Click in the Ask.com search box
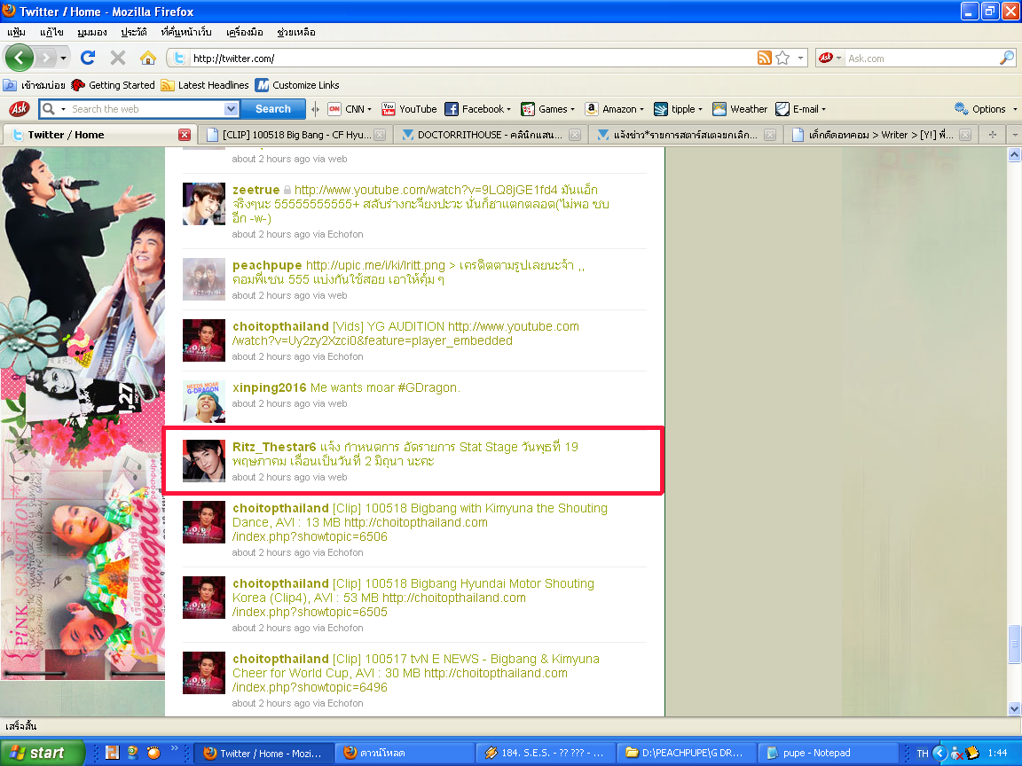Image resolution: width=1022 pixels, height=766 pixels. pyautogui.click(x=921, y=58)
